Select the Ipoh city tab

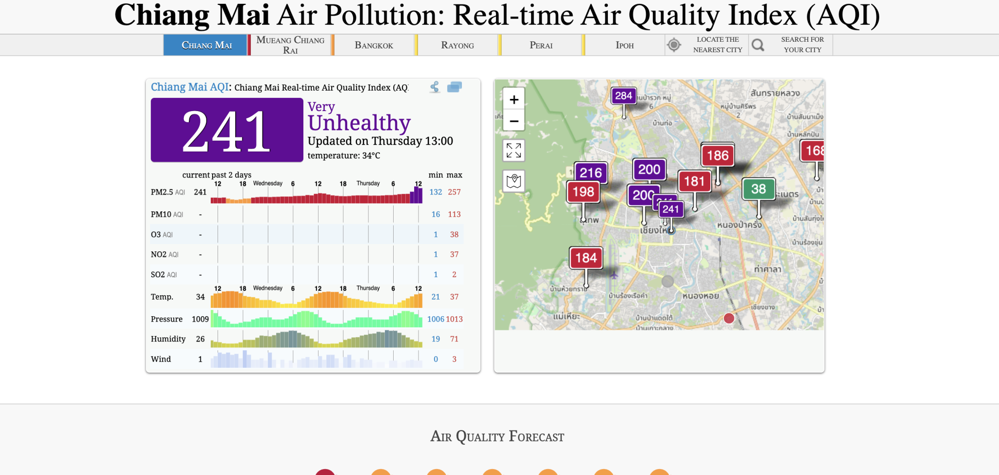[624, 45]
